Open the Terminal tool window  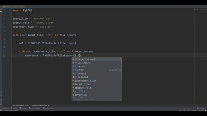pos(23,108)
